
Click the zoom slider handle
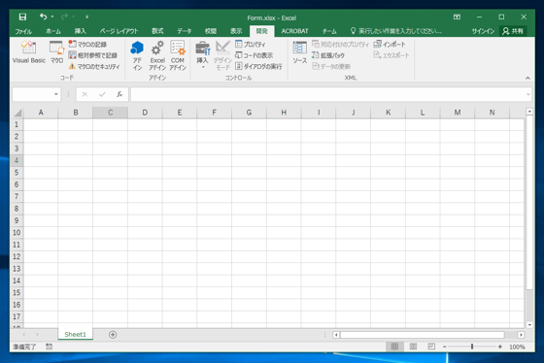click(472, 346)
